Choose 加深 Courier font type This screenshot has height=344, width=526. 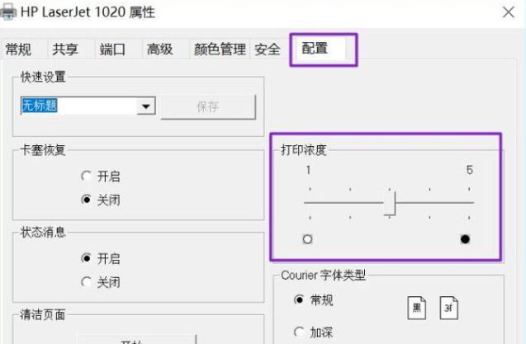pos(313,332)
